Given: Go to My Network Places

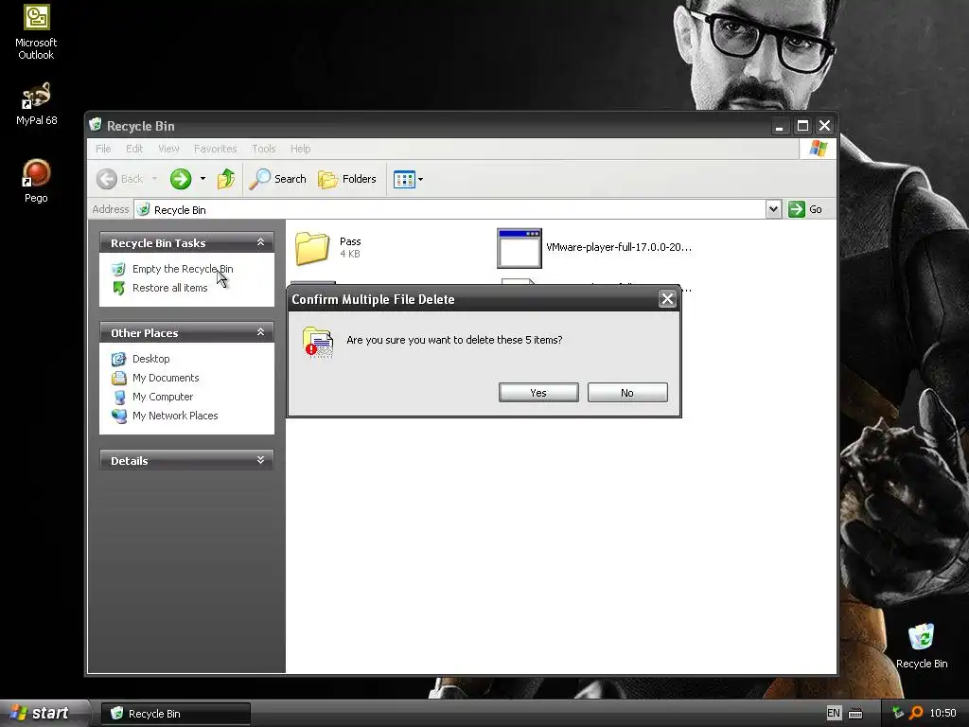Looking at the screenshot, I should pyautogui.click(x=175, y=417).
